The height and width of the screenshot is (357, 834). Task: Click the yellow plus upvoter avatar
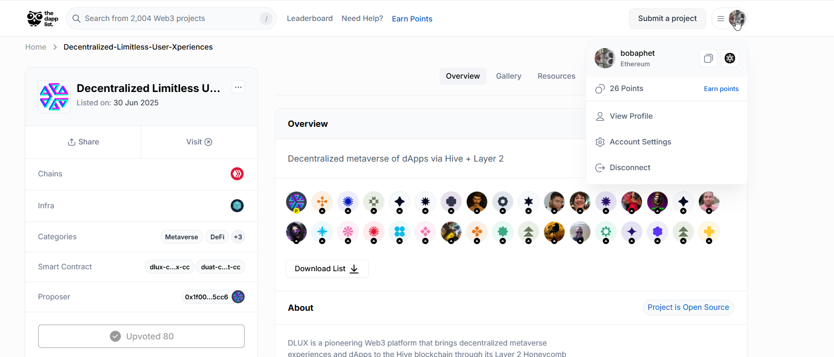709,232
